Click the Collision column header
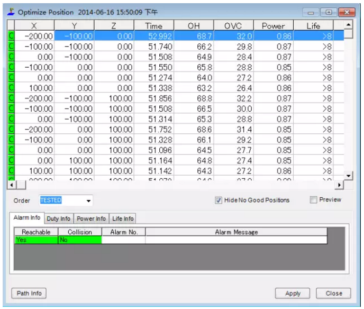 [x=79, y=232]
